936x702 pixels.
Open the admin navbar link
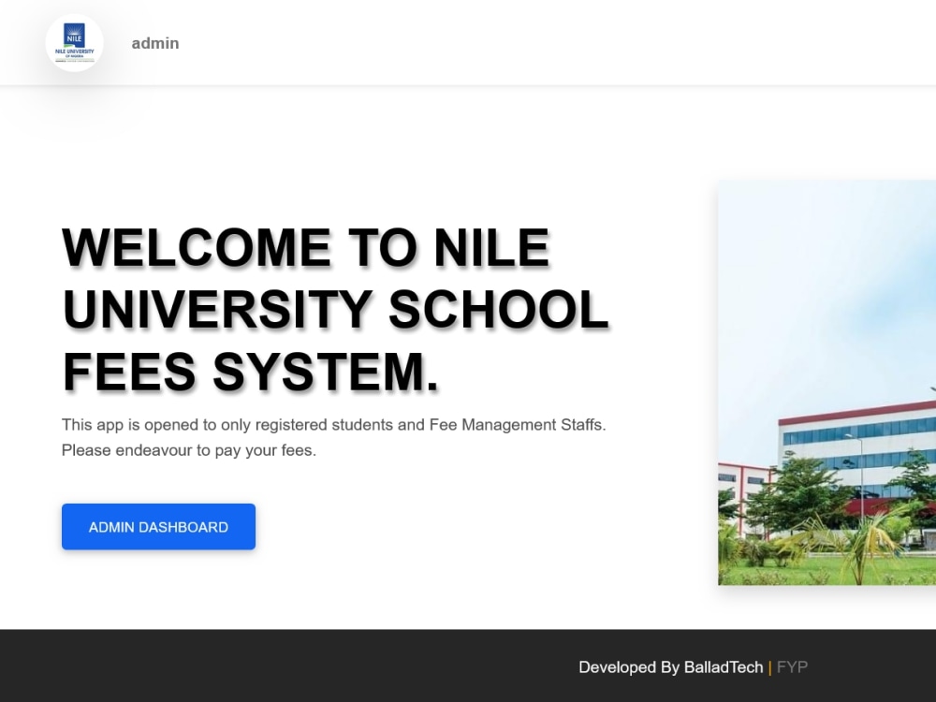coord(155,44)
